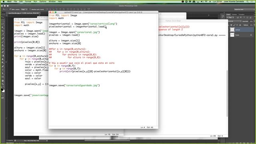Click the Python Shell vertical scrollbar
This screenshot has height=144, width=256.
(227, 93)
